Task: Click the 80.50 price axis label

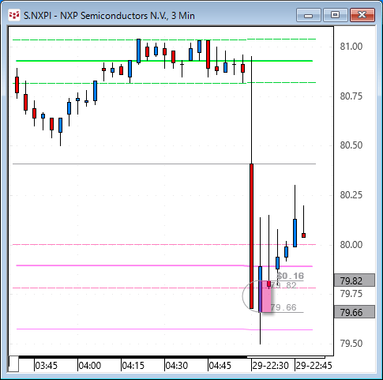Action: point(351,145)
